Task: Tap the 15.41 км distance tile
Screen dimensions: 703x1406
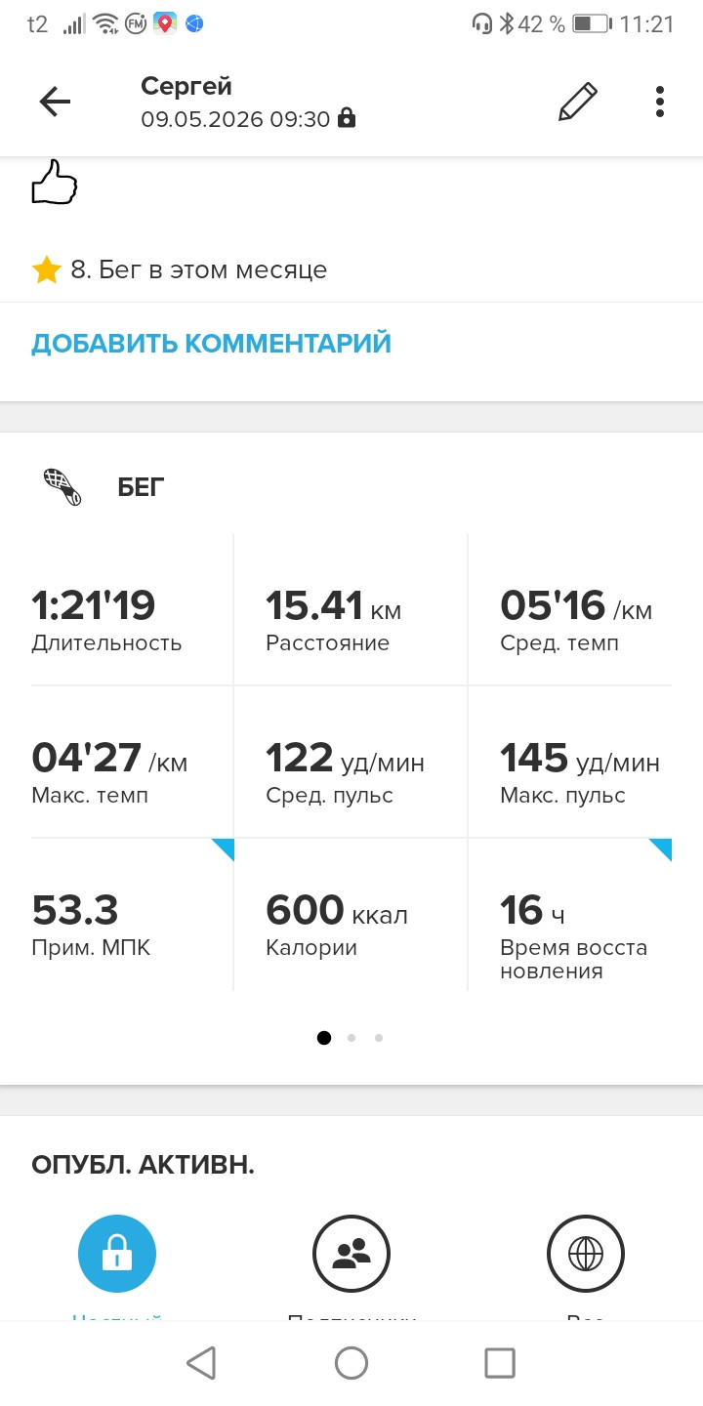Action: click(x=351, y=610)
